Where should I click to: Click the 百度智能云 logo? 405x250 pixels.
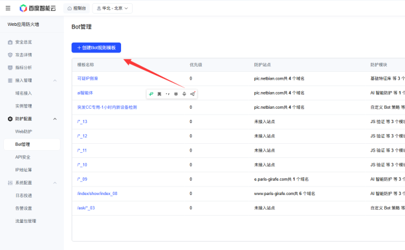(38, 8)
